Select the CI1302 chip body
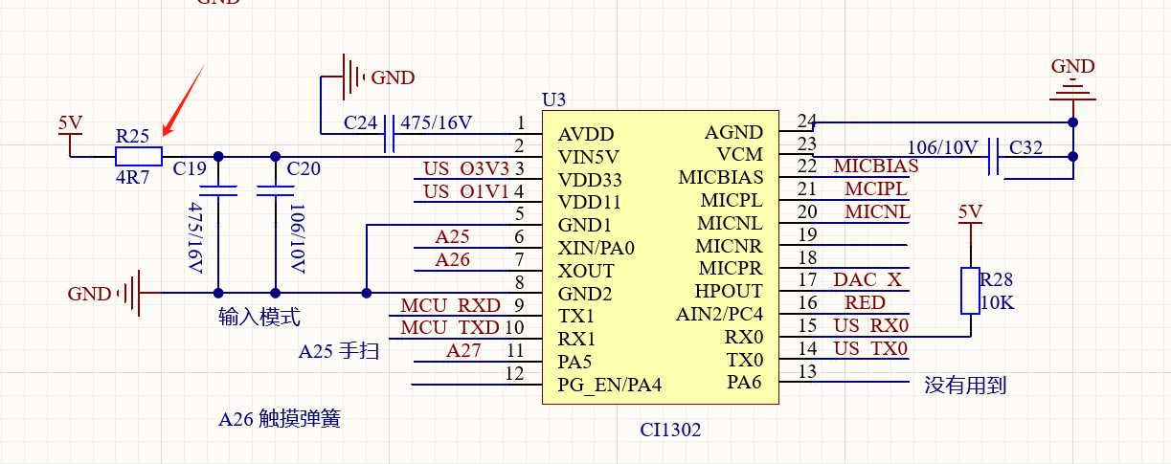Image resolution: width=1171 pixels, height=464 pixels. (x=661, y=258)
